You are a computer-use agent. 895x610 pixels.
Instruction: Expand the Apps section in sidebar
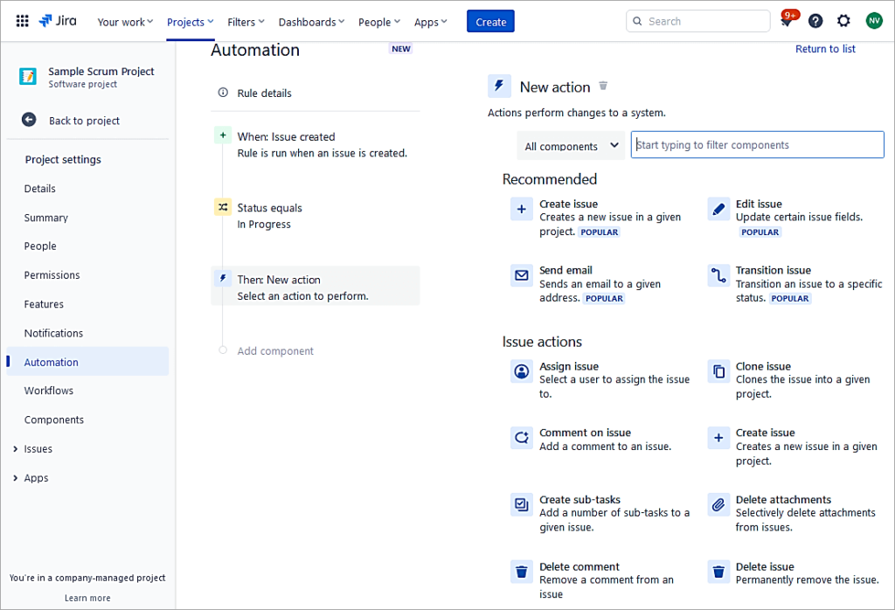tap(36, 478)
